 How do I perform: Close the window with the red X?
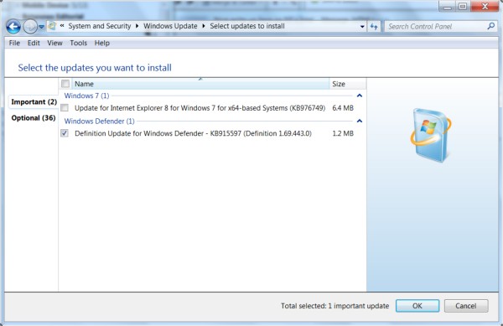click(485, 6)
